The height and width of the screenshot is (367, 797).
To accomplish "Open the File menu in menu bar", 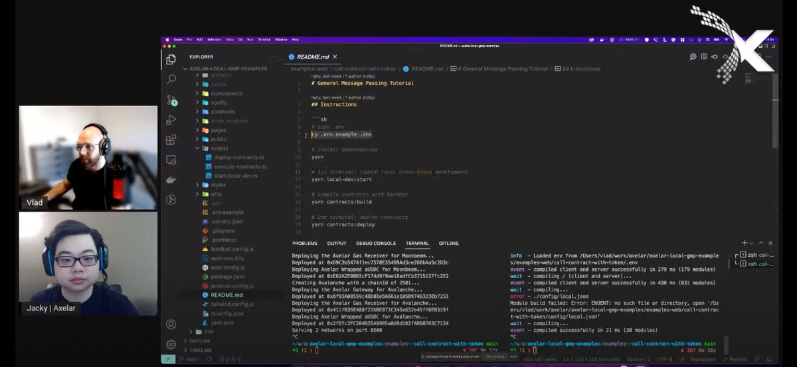I will 189,40.
